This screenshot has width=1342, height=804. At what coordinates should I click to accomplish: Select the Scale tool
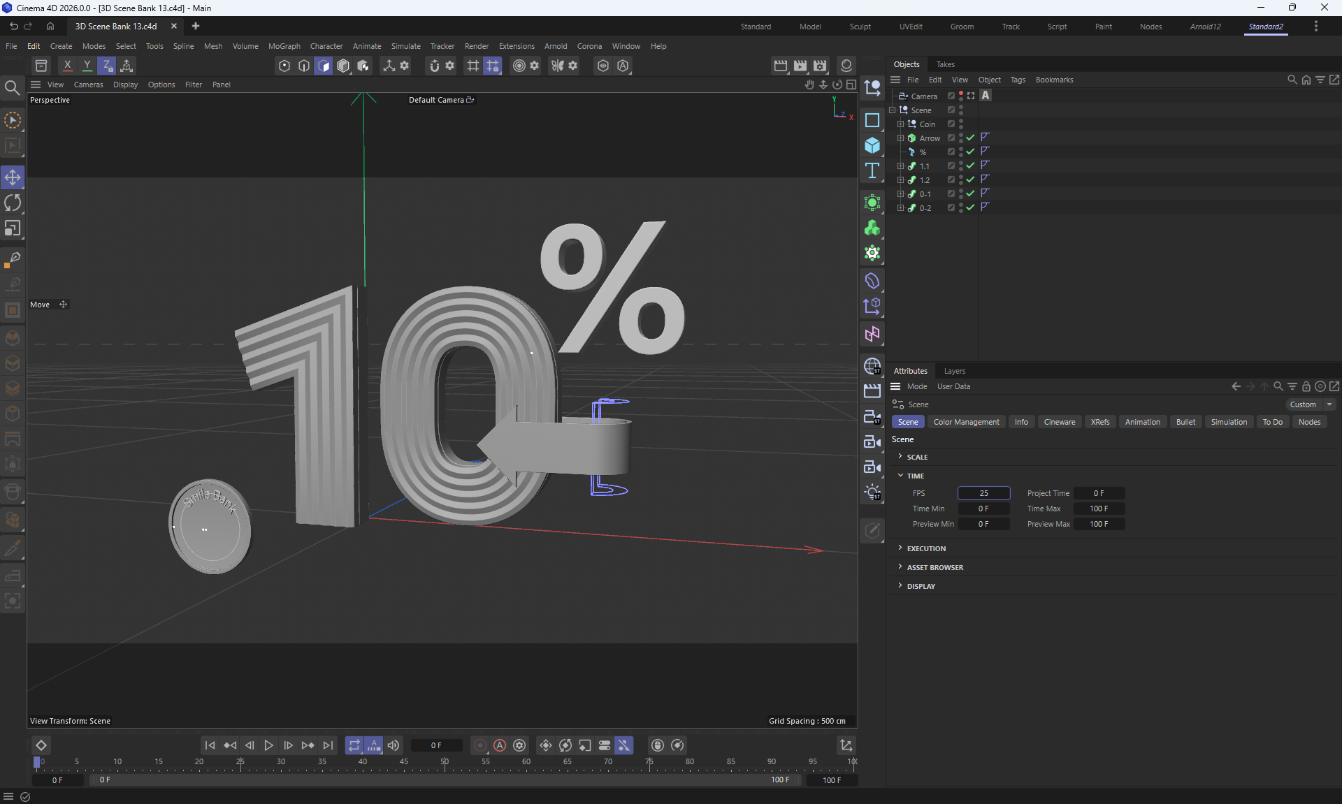[x=13, y=228]
